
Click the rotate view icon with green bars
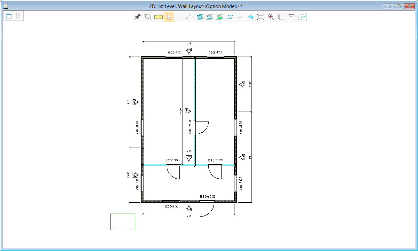pos(147,17)
